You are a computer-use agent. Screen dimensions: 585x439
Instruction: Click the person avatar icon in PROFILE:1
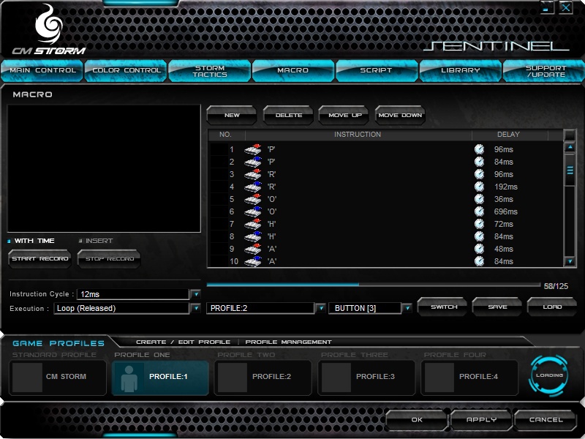click(129, 378)
